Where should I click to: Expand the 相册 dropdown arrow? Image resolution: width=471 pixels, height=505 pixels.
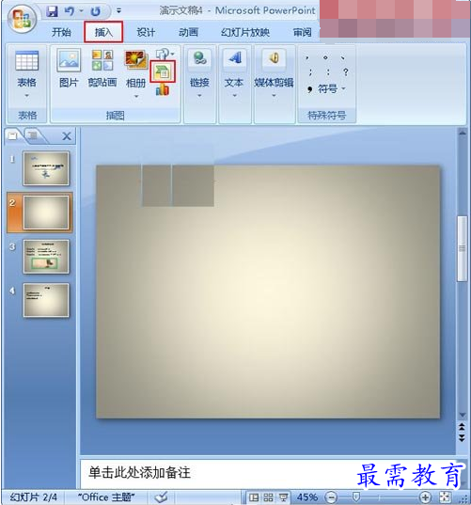136,96
